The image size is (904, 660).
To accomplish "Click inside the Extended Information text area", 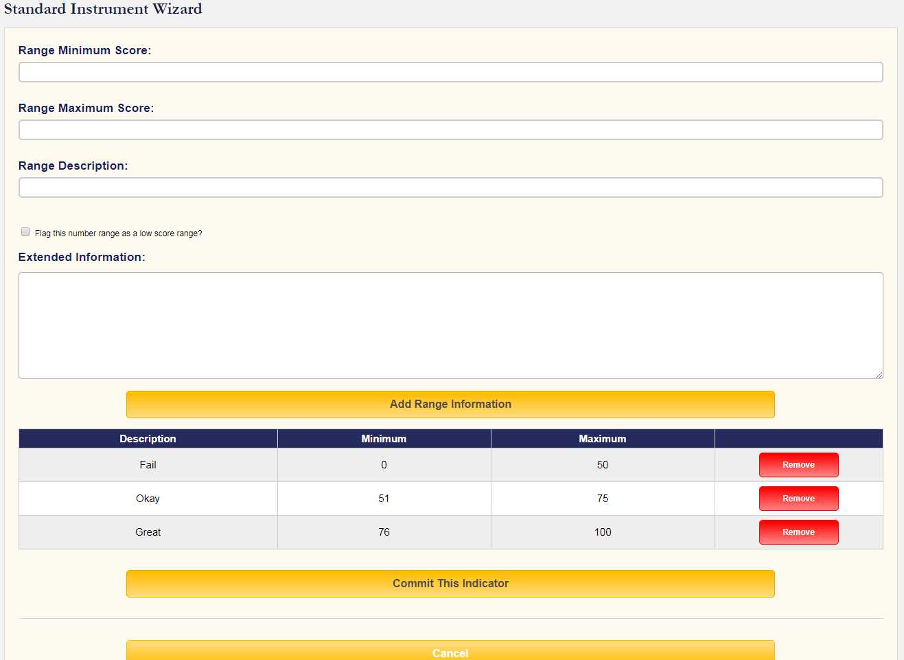I will click(450, 326).
